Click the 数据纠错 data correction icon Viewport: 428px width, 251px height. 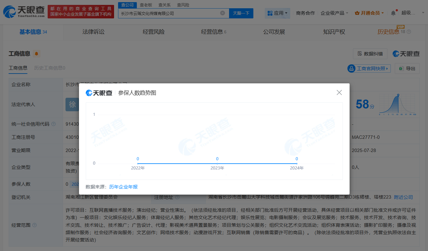coord(360,54)
